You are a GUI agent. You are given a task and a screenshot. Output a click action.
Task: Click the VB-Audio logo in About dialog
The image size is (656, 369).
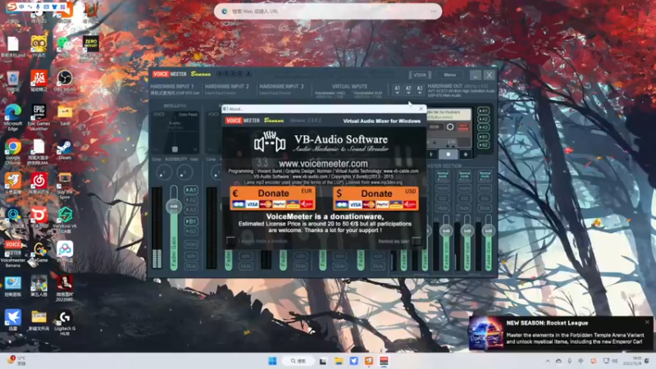pos(270,143)
